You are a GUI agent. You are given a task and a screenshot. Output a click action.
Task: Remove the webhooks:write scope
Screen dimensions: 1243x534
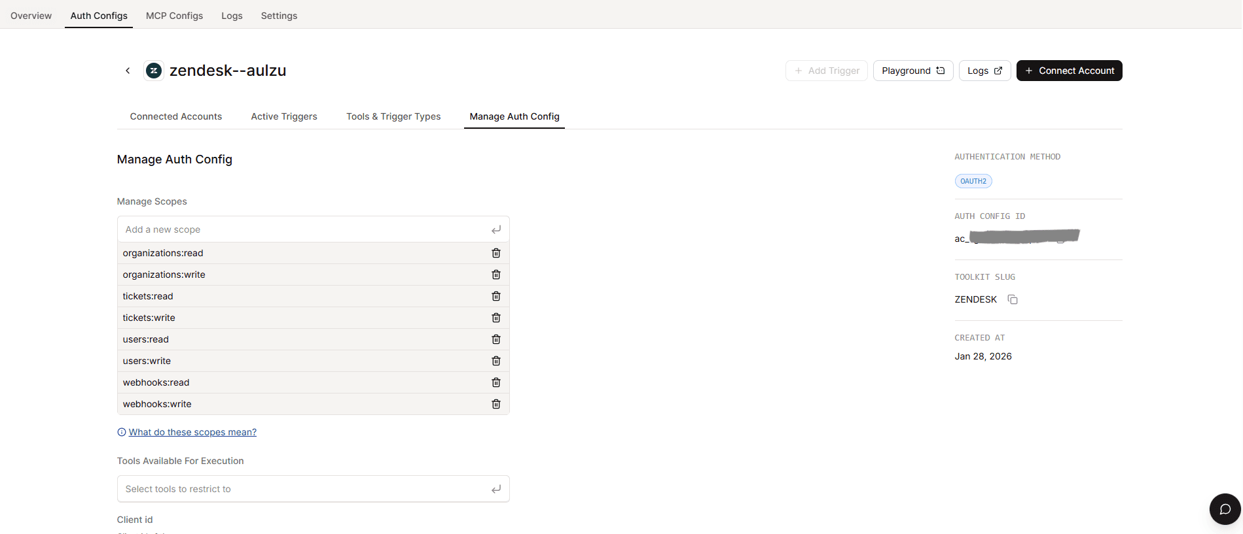[x=496, y=404]
